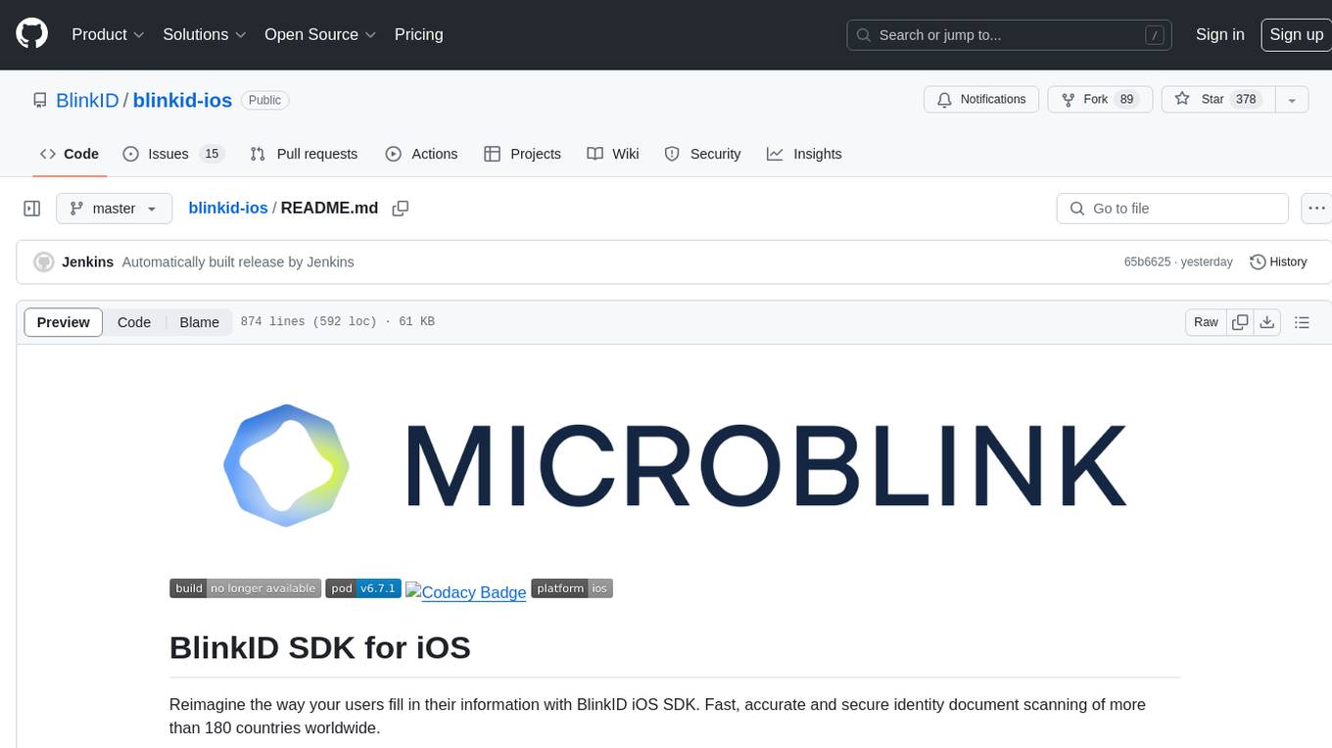
Task: Open the blinkid-ios repository title link
Action: coord(182,100)
